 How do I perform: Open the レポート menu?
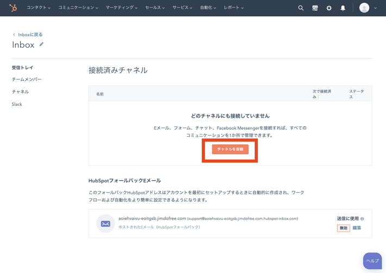point(234,8)
